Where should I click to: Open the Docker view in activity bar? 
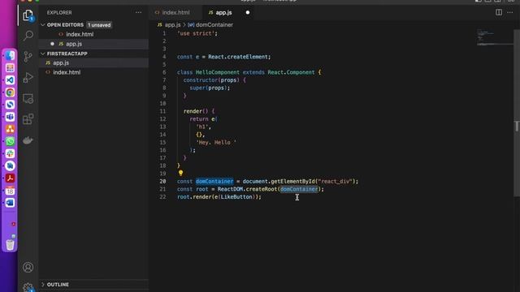coord(28,140)
